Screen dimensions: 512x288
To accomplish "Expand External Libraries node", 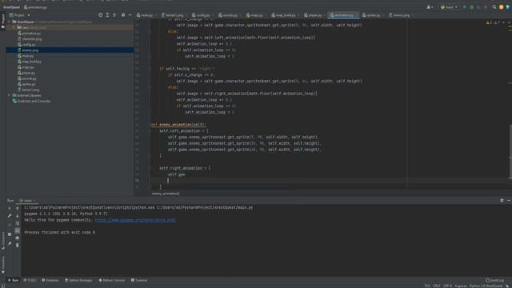I will pyautogui.click(x=9, y=95).
